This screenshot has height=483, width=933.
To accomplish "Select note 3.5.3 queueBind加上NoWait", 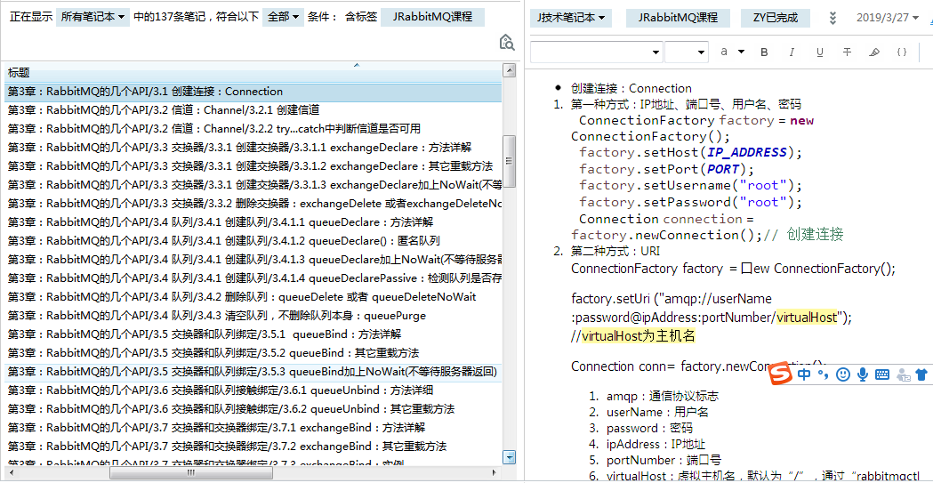I will 253,372.
